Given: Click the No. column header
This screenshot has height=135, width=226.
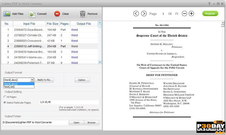Looking at the screenshot, I should click(7, 24).
